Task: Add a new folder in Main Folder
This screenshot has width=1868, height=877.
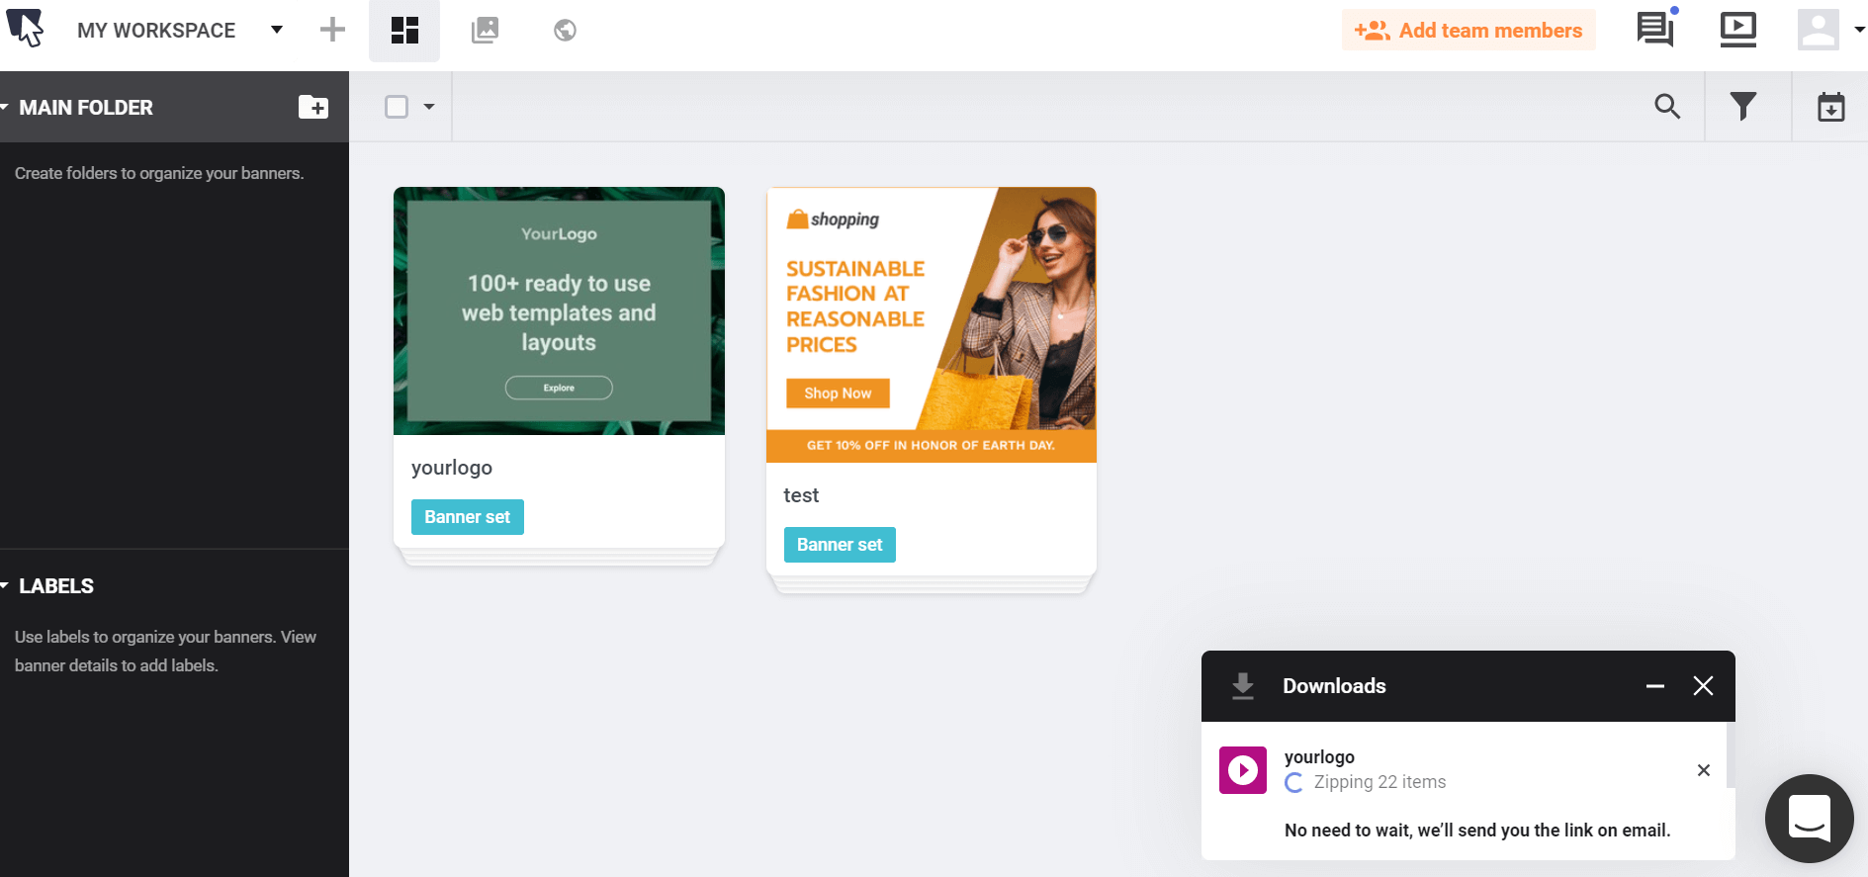Action: pyautogui.click(x=313, y=107)
